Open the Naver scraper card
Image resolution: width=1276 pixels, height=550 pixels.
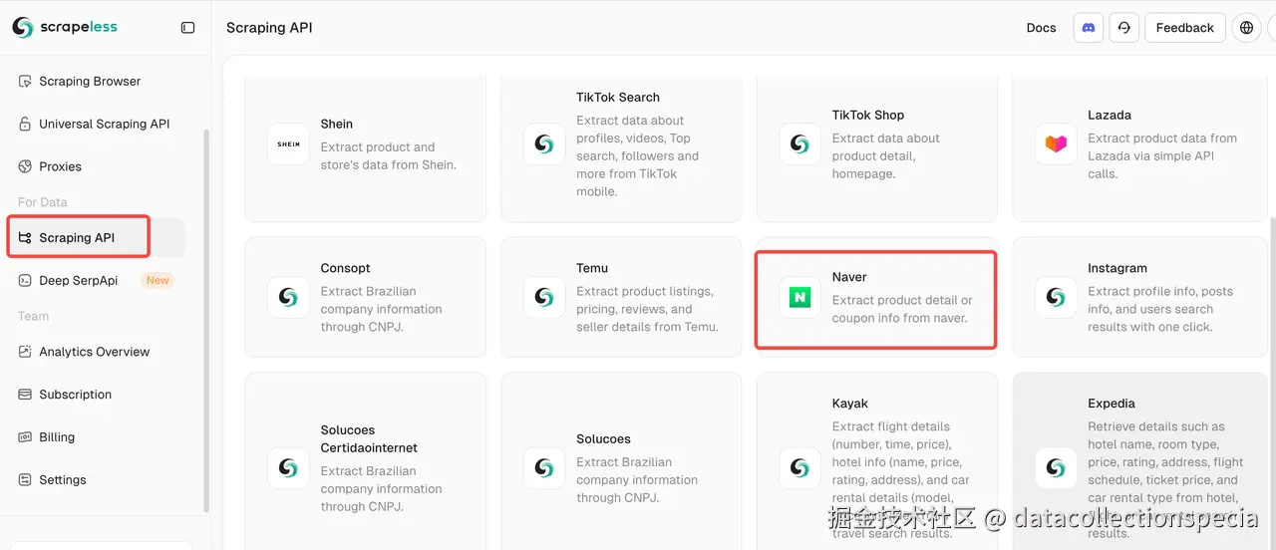877,297
